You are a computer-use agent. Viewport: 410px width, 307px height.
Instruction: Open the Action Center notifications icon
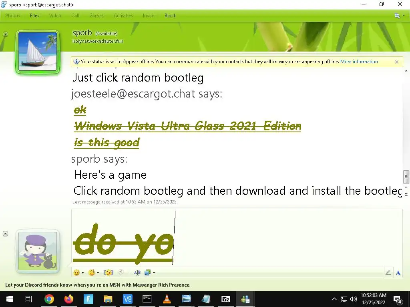(x=398, y=299)
